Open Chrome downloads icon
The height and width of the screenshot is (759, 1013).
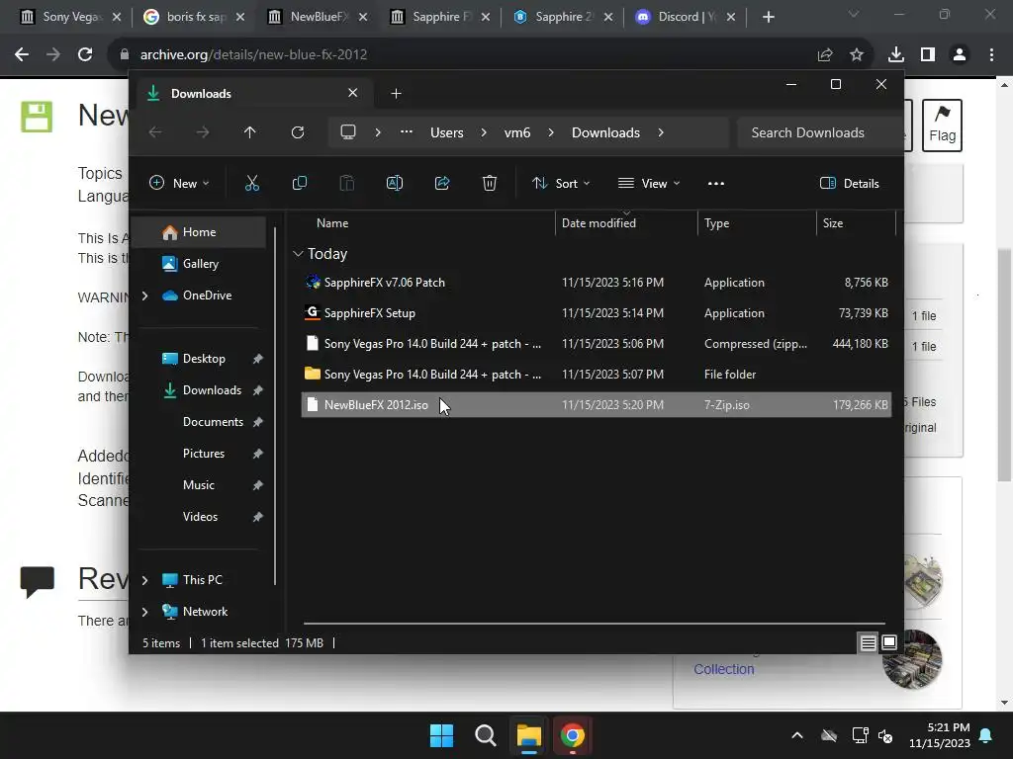(896, 55)
